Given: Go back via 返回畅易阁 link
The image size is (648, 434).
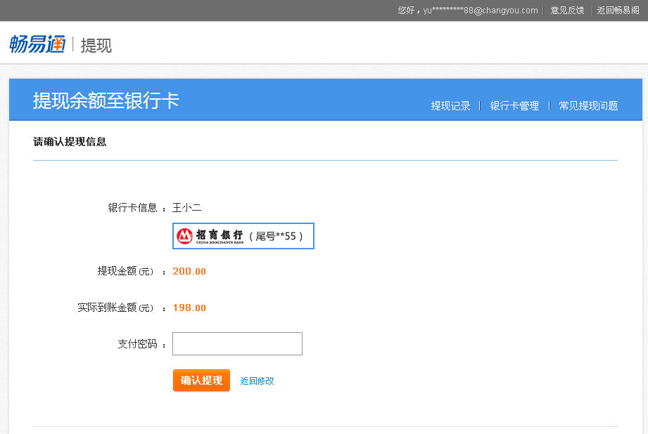Looking at the screenshot, I should (x=618, y=11).
